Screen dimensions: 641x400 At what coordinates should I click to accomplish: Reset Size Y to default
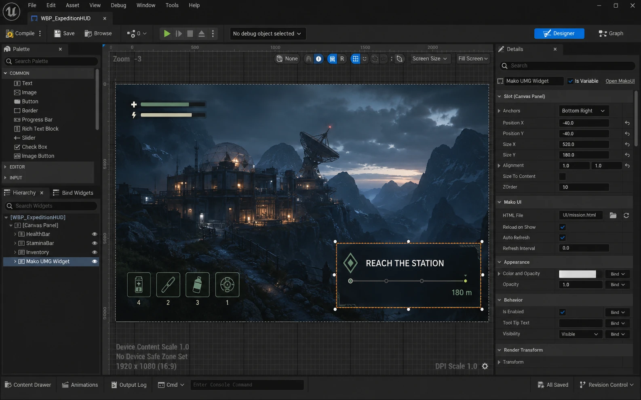pos(627,155)
